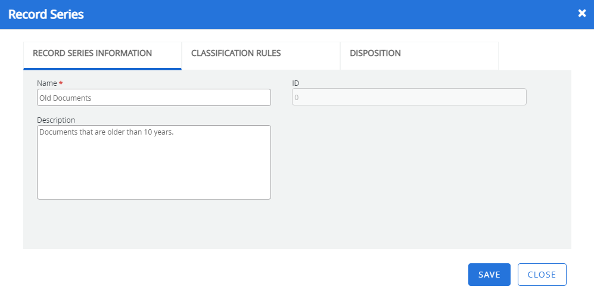Click the middle of the blue header bar
The width and height of the screenshot is (594, 299).
(297, 14)
